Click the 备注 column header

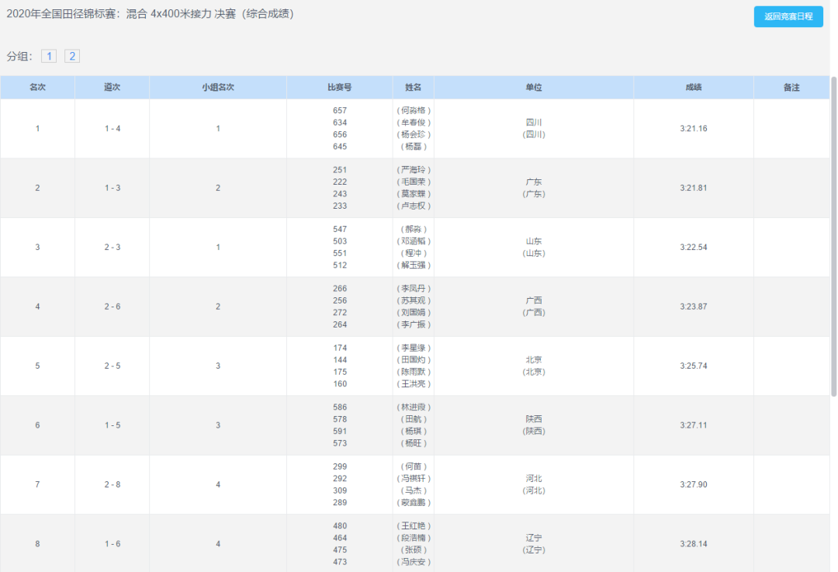[x=791, y=88]
